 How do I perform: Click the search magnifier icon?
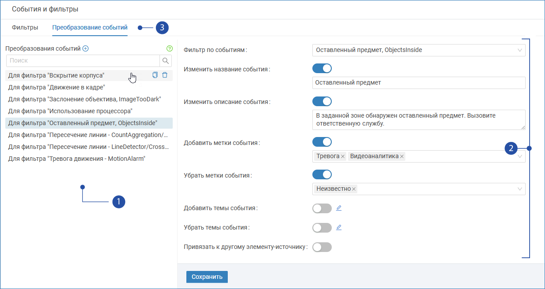[x=166, y=61]
